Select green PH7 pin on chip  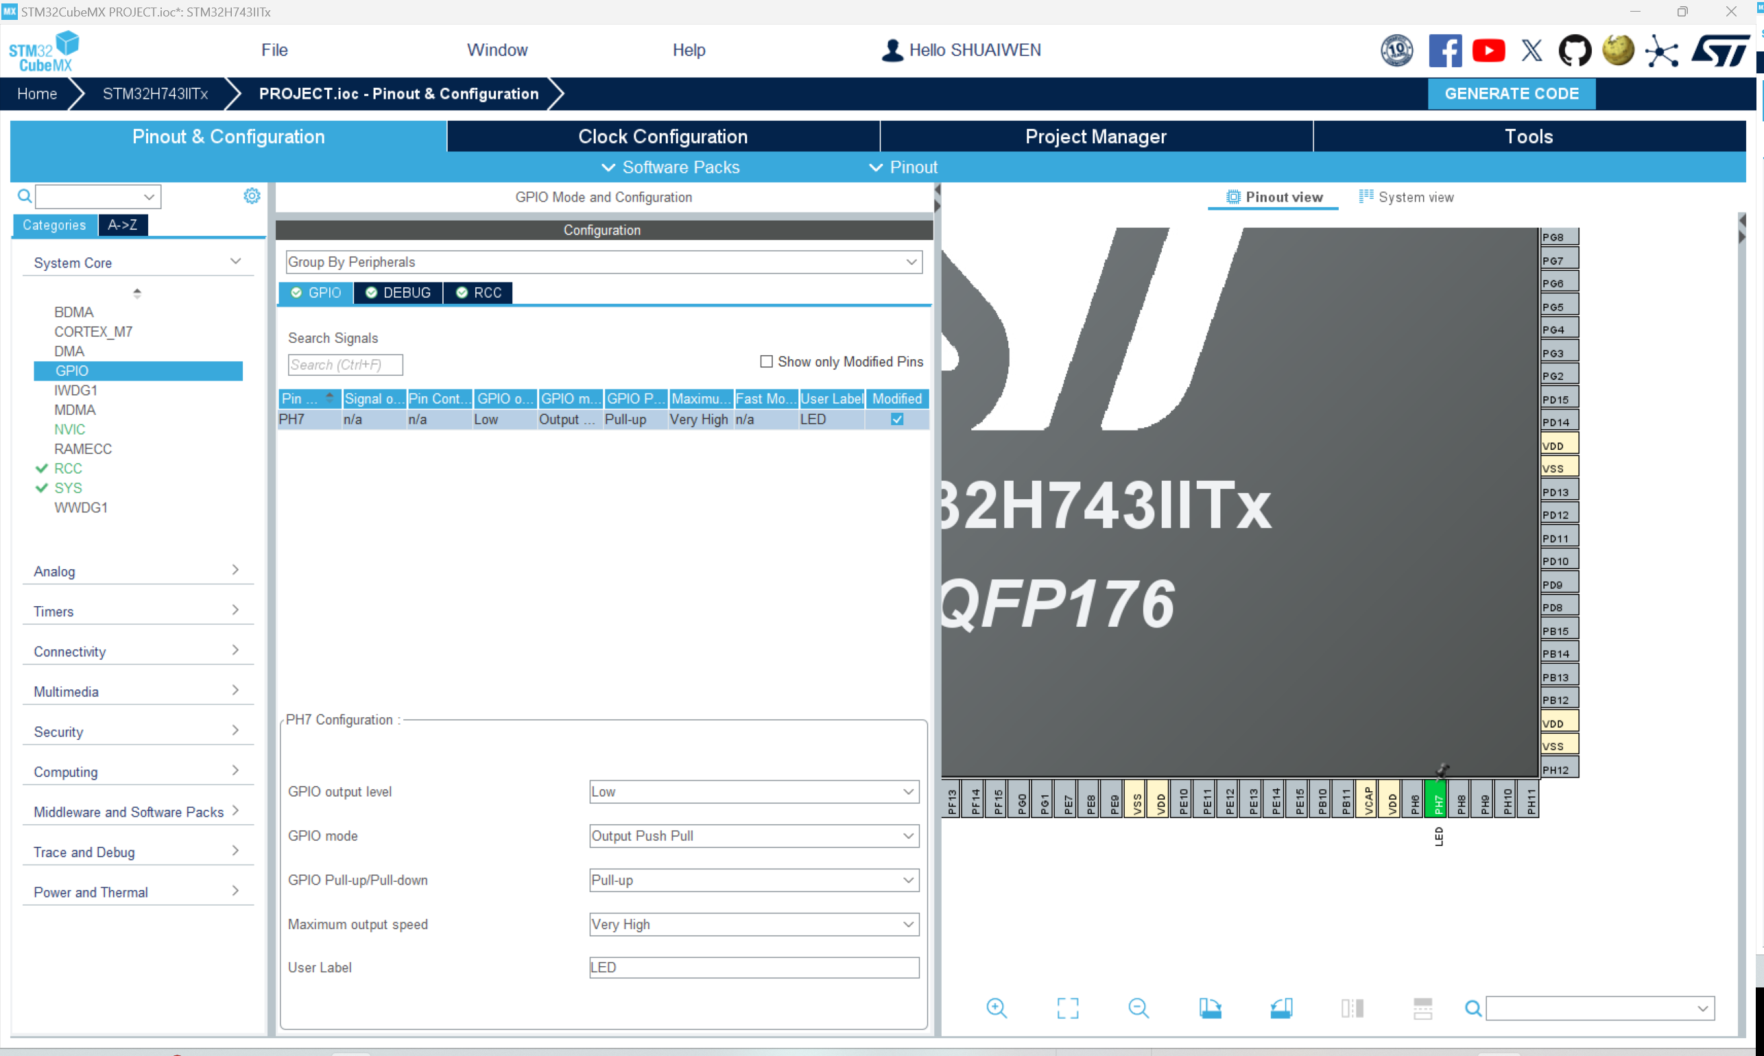coord(1436,799)
